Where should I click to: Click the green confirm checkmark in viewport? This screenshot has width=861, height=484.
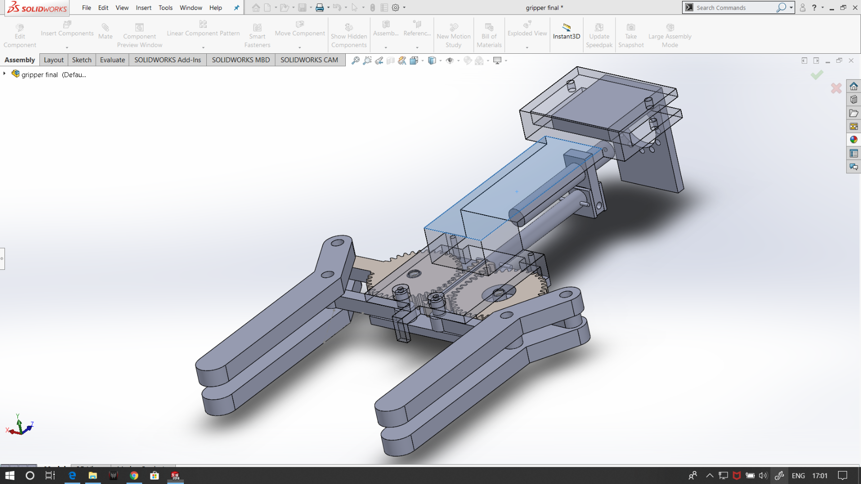point(817,75)
